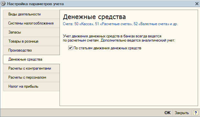This screenshot has height=117, width=200.
Task: Select the «Запасы» tab
Action: (31, 33)
